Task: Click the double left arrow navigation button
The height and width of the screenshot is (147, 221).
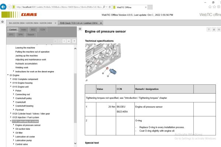Action: (x=55, y=41)
